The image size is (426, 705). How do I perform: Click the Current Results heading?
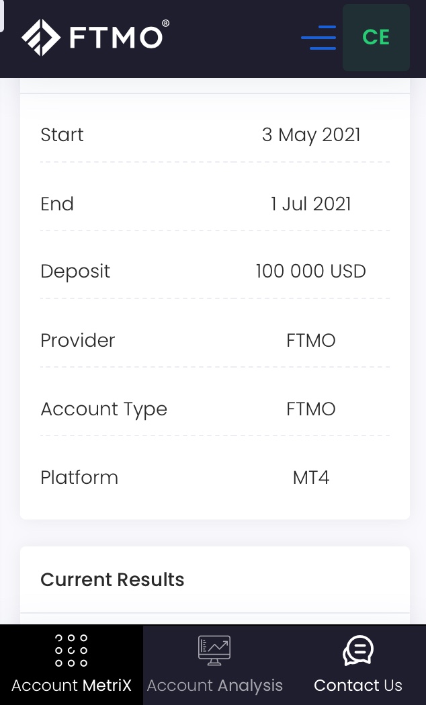pyautogui.click(x=112, y=580)
